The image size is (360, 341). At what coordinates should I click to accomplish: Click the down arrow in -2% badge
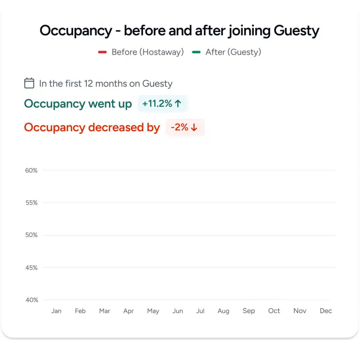(194, 128)
